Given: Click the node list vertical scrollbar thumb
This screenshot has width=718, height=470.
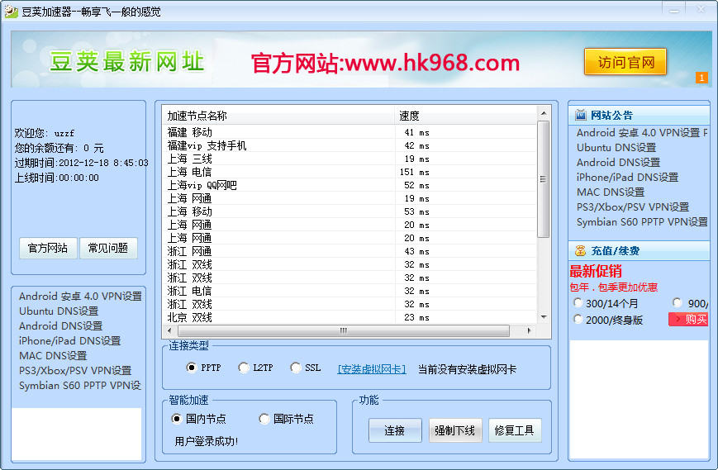Looking at the screenshot, I should [x=544, y=179].
